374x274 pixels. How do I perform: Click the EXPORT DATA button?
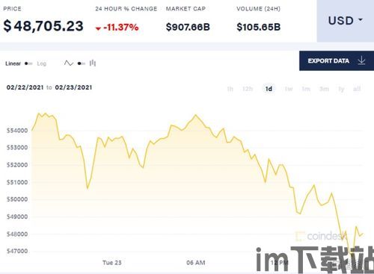tap(337, 60)
